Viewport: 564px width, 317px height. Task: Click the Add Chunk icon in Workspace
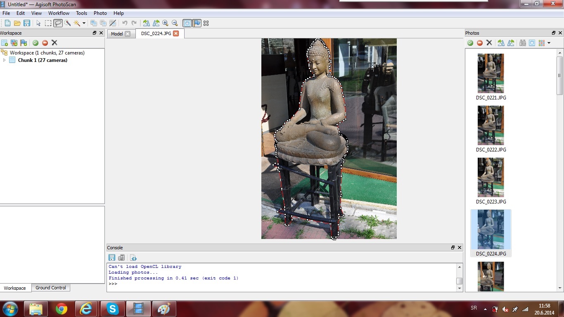pos(5,43)
